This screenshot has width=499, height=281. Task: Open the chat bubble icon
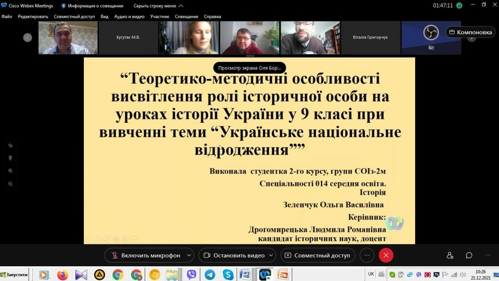point(469,255)
